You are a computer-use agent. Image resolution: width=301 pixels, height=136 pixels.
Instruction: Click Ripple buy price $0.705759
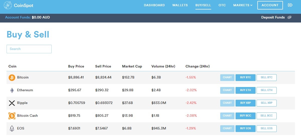click(77, 103)
